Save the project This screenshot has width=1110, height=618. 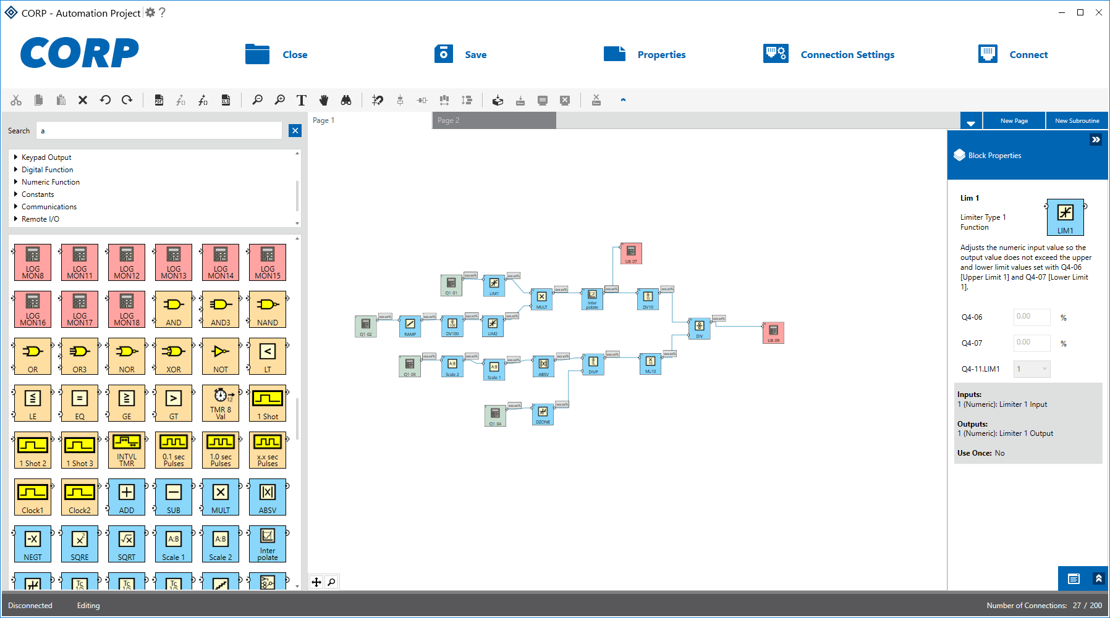[x=460, y=54]
